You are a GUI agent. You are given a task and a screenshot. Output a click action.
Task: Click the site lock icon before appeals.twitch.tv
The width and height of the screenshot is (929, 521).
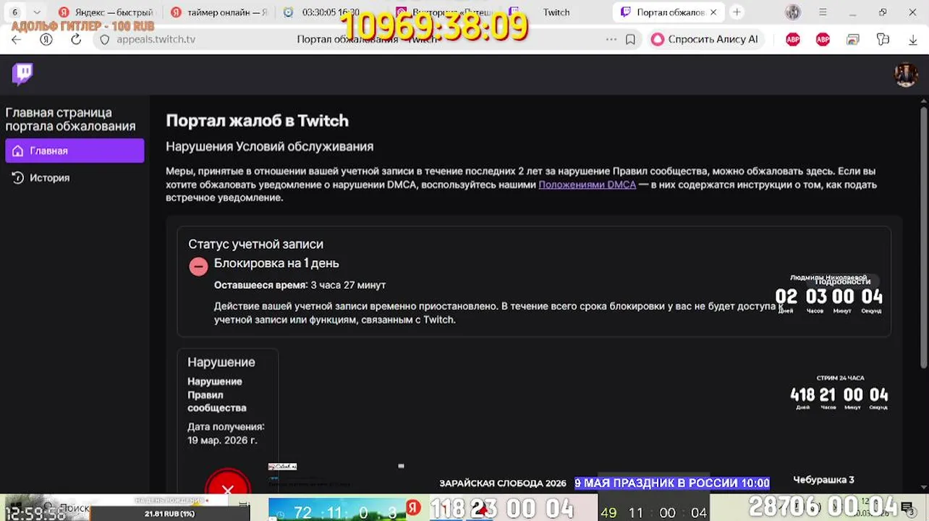point(105,40)
